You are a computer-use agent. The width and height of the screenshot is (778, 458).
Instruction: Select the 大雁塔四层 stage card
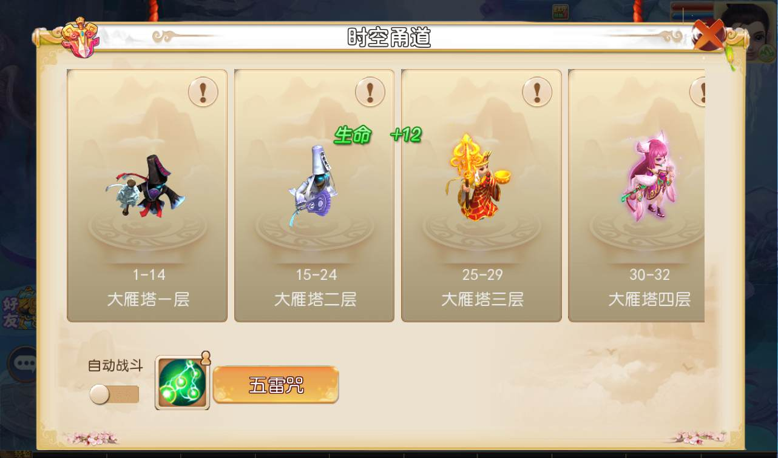pyautogui.click(x=637, y=196)
